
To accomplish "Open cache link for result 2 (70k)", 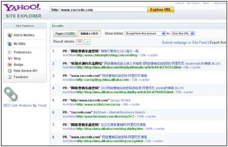I will (x=196, y=67).
